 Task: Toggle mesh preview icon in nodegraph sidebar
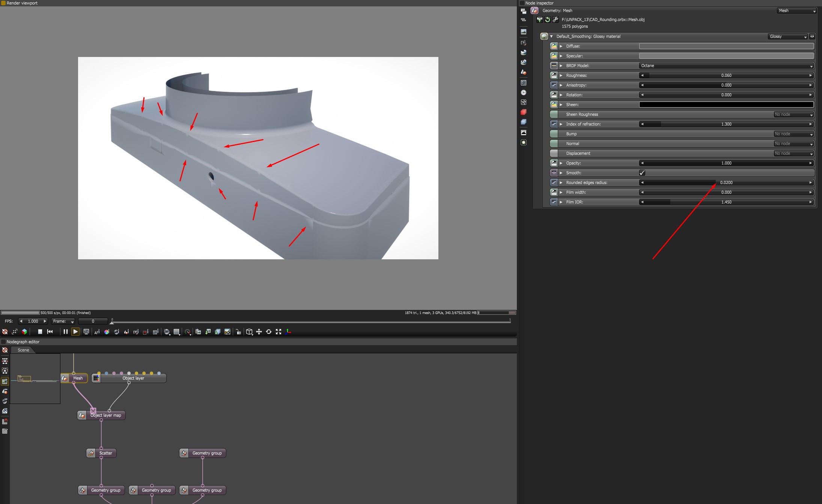(5, 391)
